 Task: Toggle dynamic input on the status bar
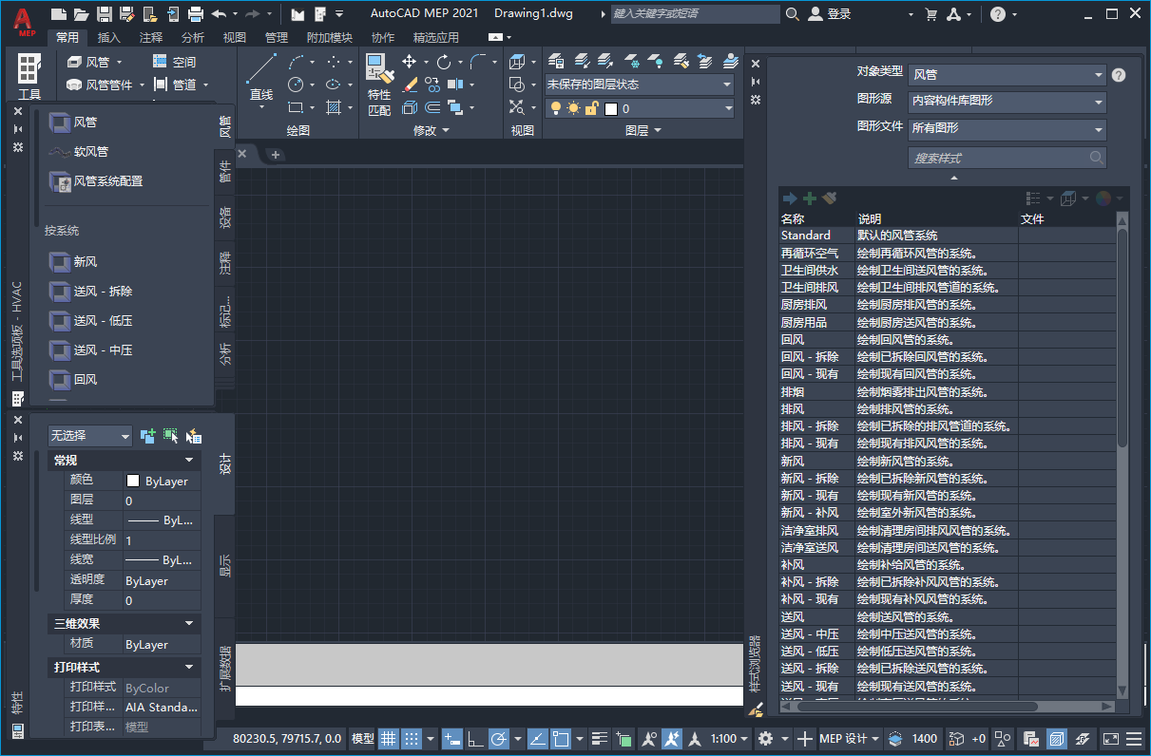click(x=452, y=738)
